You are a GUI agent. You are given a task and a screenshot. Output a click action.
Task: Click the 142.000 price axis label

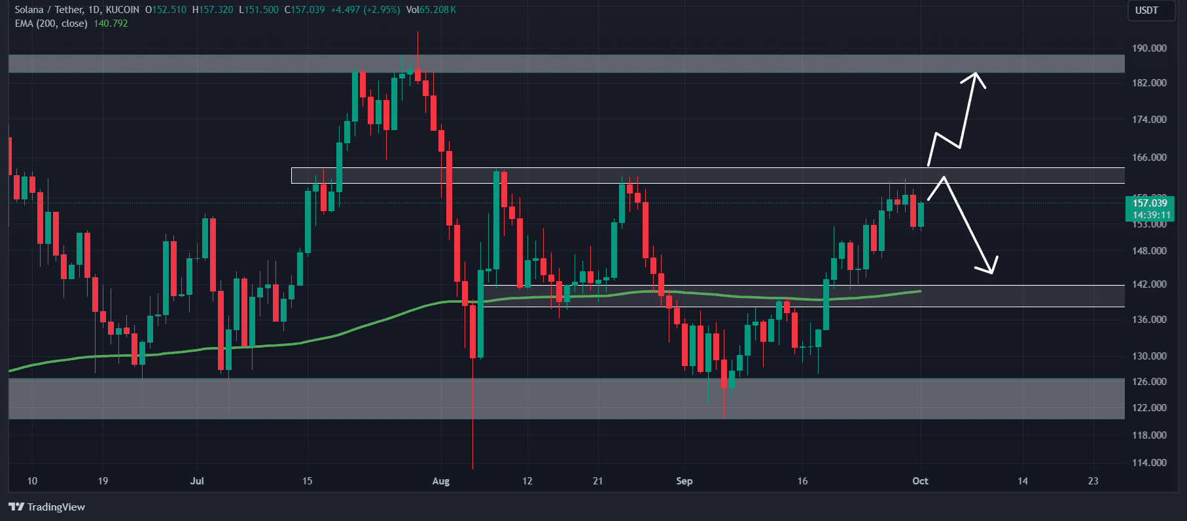point(1149,284)
